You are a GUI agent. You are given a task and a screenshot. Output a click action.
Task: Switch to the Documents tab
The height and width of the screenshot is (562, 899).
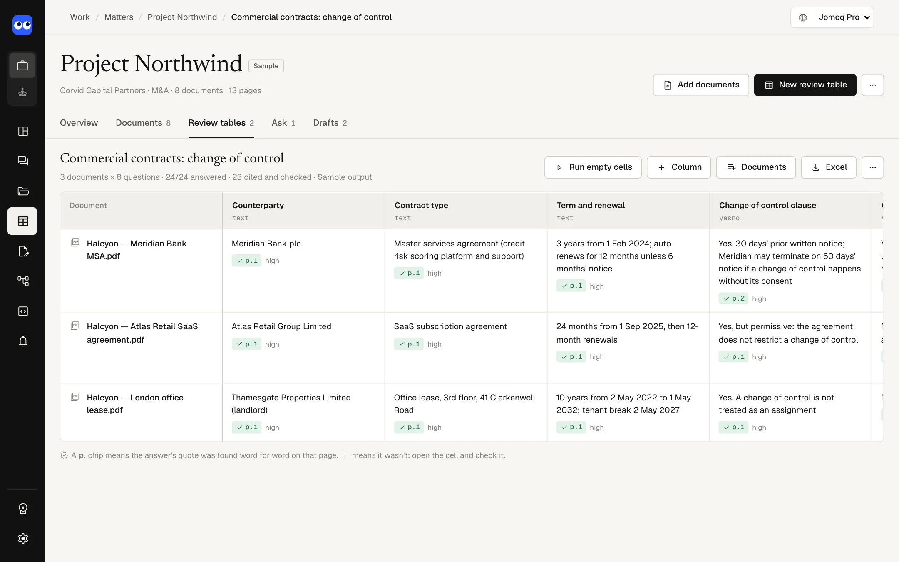tap(143, 123)
